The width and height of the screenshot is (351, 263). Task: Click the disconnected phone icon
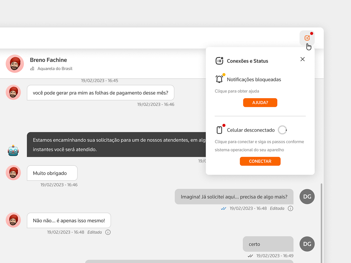(219, 129)
